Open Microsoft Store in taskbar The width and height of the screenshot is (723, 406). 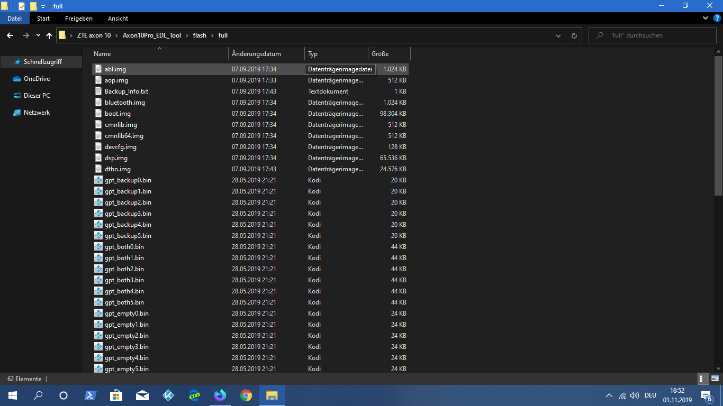click(116, 395)
